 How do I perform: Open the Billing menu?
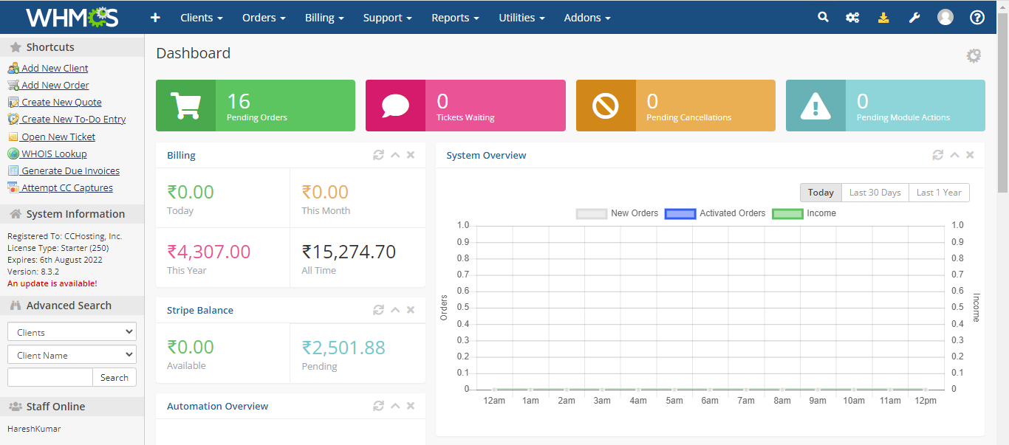tap(324, 17)
